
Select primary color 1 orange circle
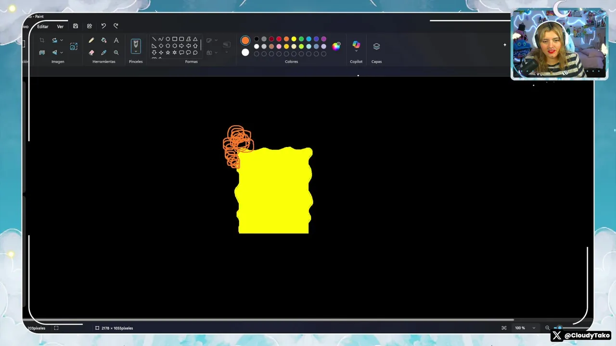tap(245, 40)
